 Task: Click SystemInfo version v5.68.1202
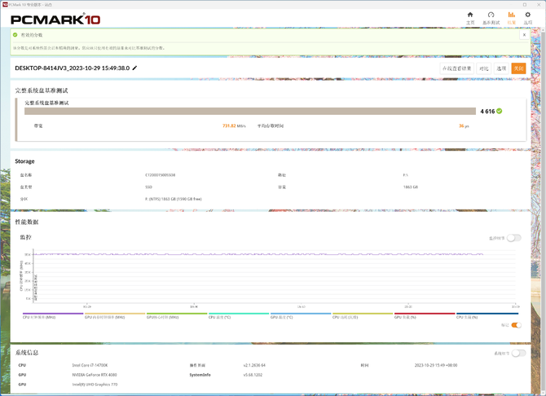(x=253, y=375)
